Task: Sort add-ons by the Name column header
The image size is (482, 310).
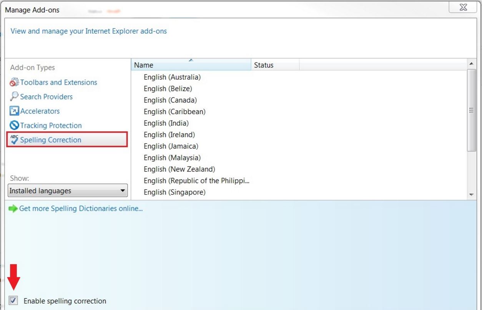Action: [x=143, y=65]
